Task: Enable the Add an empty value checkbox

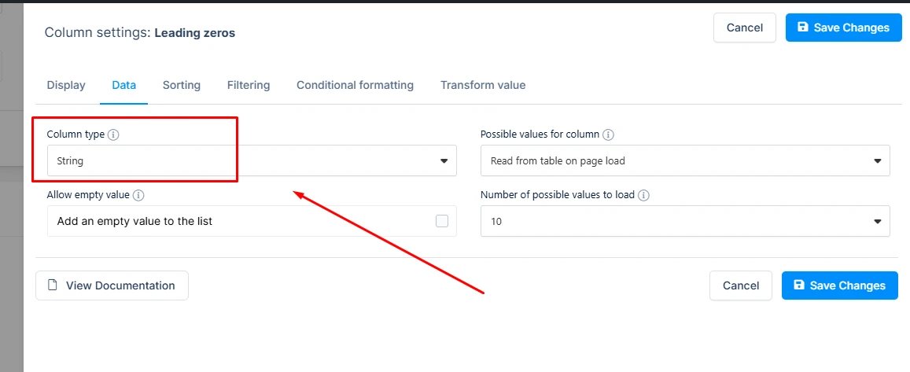Action: click(442, 221)
